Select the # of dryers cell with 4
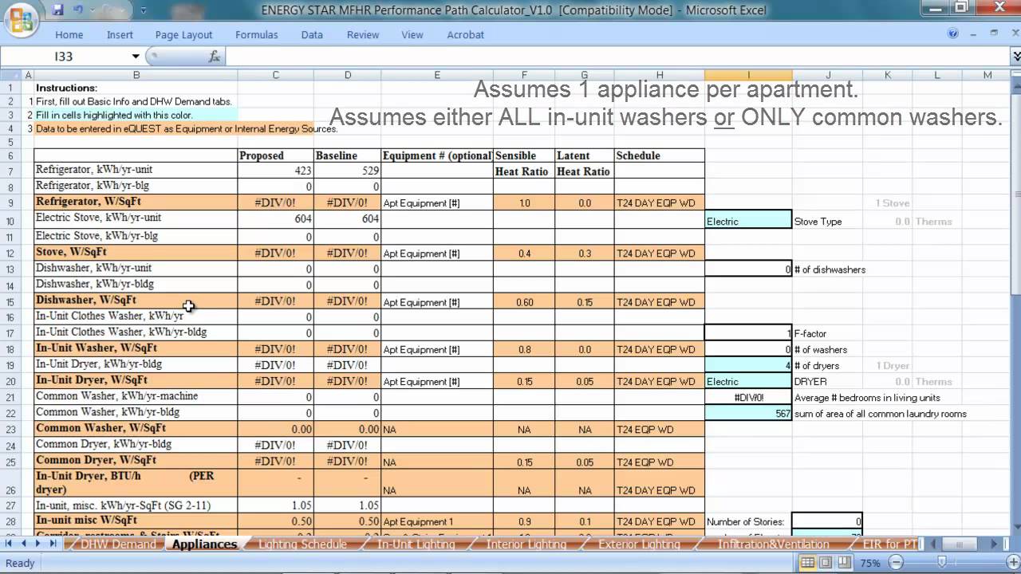 pyautogui.click(x=748, y=365)
